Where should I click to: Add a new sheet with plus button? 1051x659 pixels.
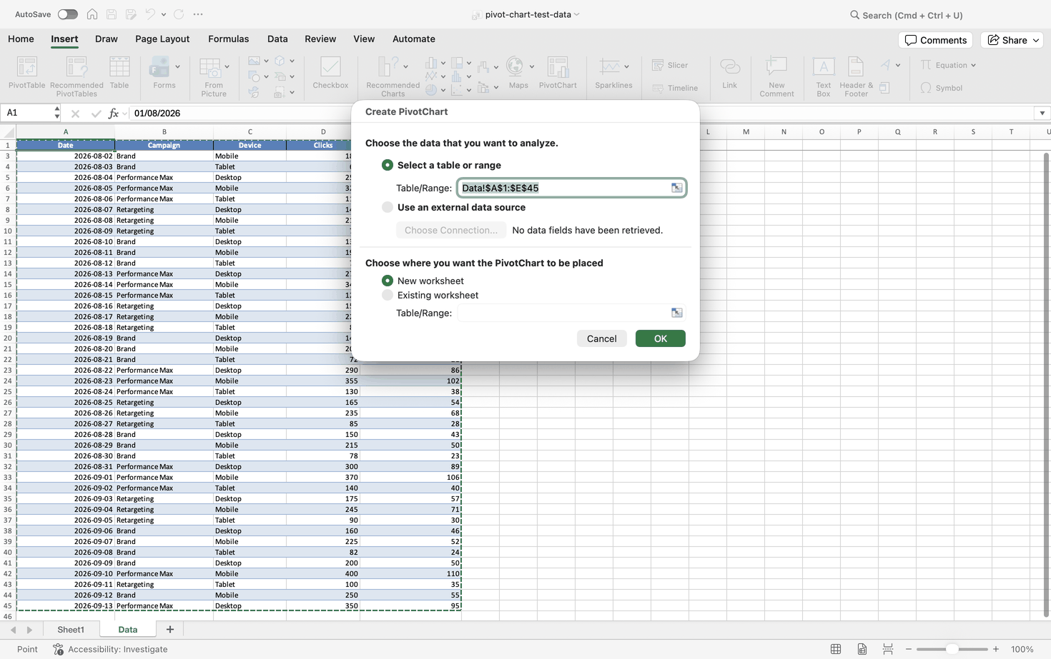pyautogui.click(x=170, y=629)
